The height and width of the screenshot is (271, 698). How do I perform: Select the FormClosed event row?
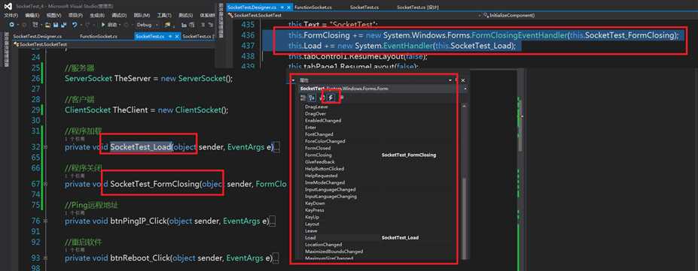click(x=379, y=148)
